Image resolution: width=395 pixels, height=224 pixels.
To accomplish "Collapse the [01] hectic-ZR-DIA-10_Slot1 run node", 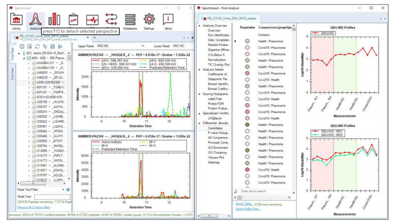I will coord(19,53).
